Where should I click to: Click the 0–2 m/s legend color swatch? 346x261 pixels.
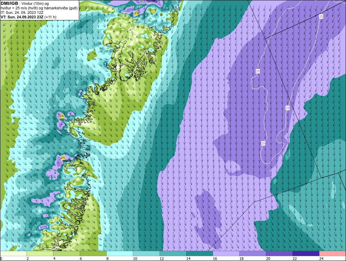[x=13, y=253]
